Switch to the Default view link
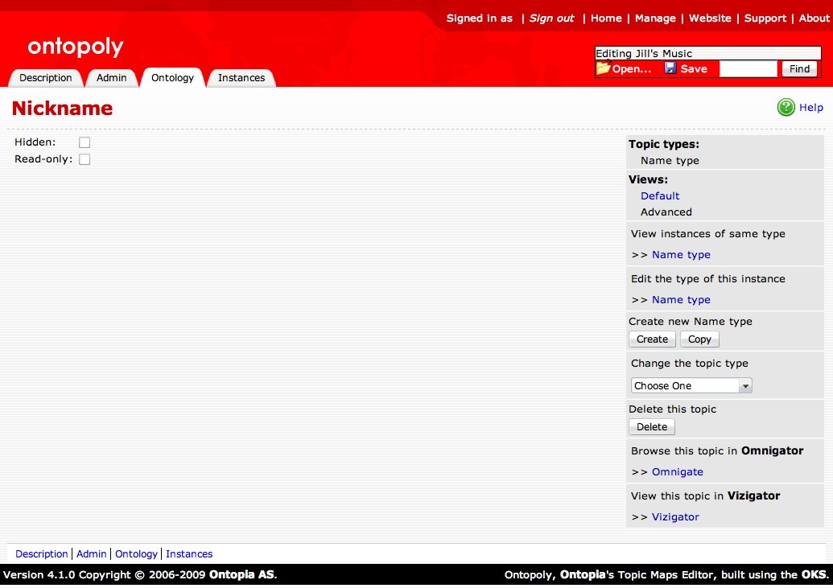 [660, 196]
